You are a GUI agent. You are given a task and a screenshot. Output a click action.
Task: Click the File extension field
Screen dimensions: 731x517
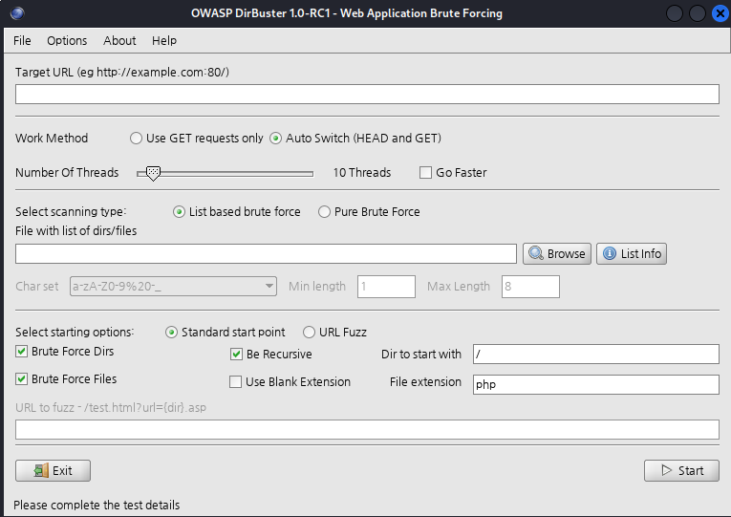coord(596,384)
